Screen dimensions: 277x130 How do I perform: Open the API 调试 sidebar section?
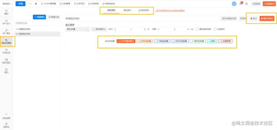[6, 32]
